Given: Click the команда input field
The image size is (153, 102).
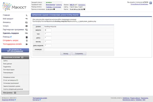Looking at the screenshot, I should (x=79, y=49).
